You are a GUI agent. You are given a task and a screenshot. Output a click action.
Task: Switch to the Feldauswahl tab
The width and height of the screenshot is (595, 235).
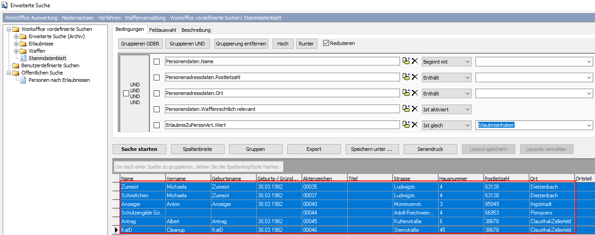(162, 30)
